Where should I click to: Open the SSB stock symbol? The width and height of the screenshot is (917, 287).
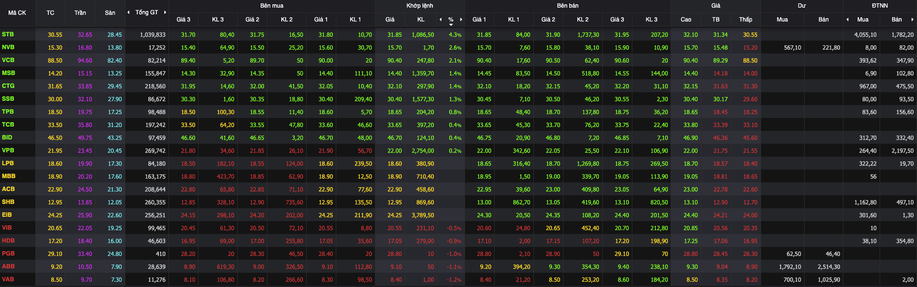pos(8,99)
